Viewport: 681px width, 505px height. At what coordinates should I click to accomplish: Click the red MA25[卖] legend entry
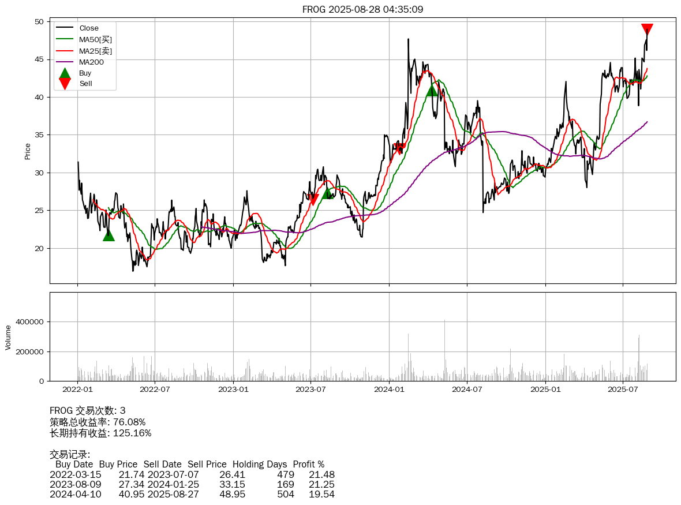95,51
